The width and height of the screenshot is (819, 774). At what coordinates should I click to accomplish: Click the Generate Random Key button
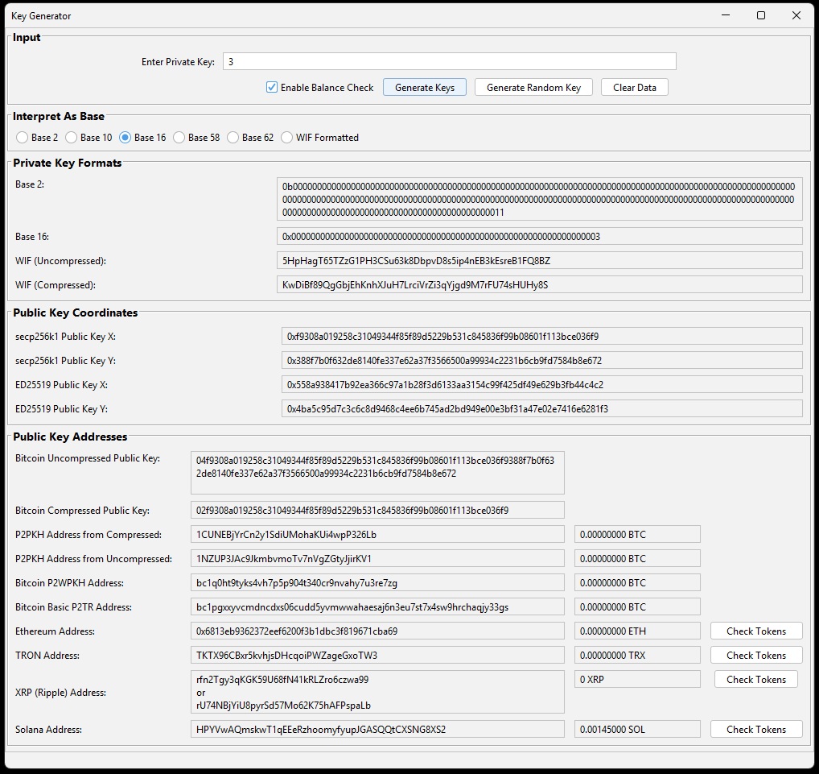click(x=533, y=87)
